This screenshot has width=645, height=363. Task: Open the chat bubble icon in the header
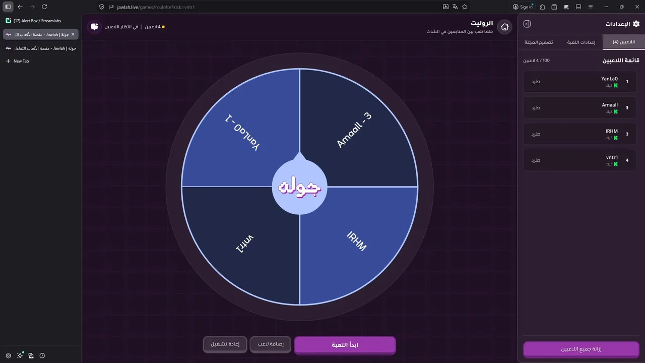coord(94,27)
